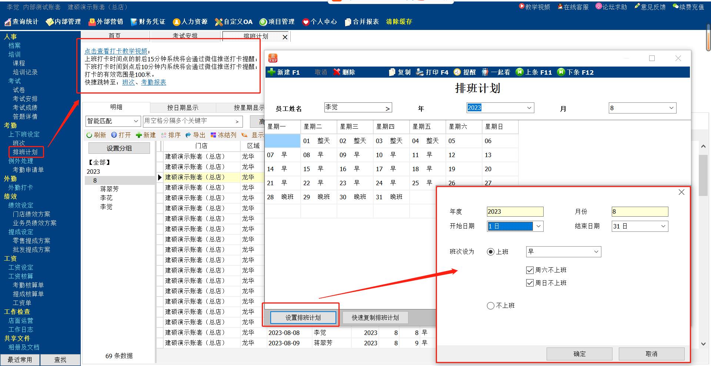
Task: Open the 人力资源 module
Action: click(x=190, y=22)
